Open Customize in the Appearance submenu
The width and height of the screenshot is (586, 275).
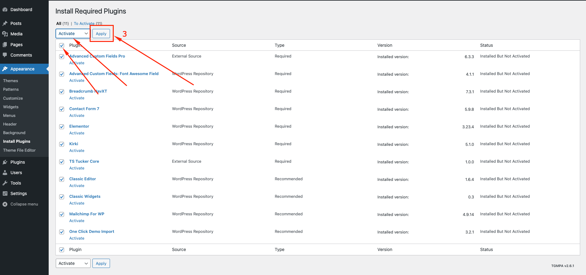tap(13, 98)
